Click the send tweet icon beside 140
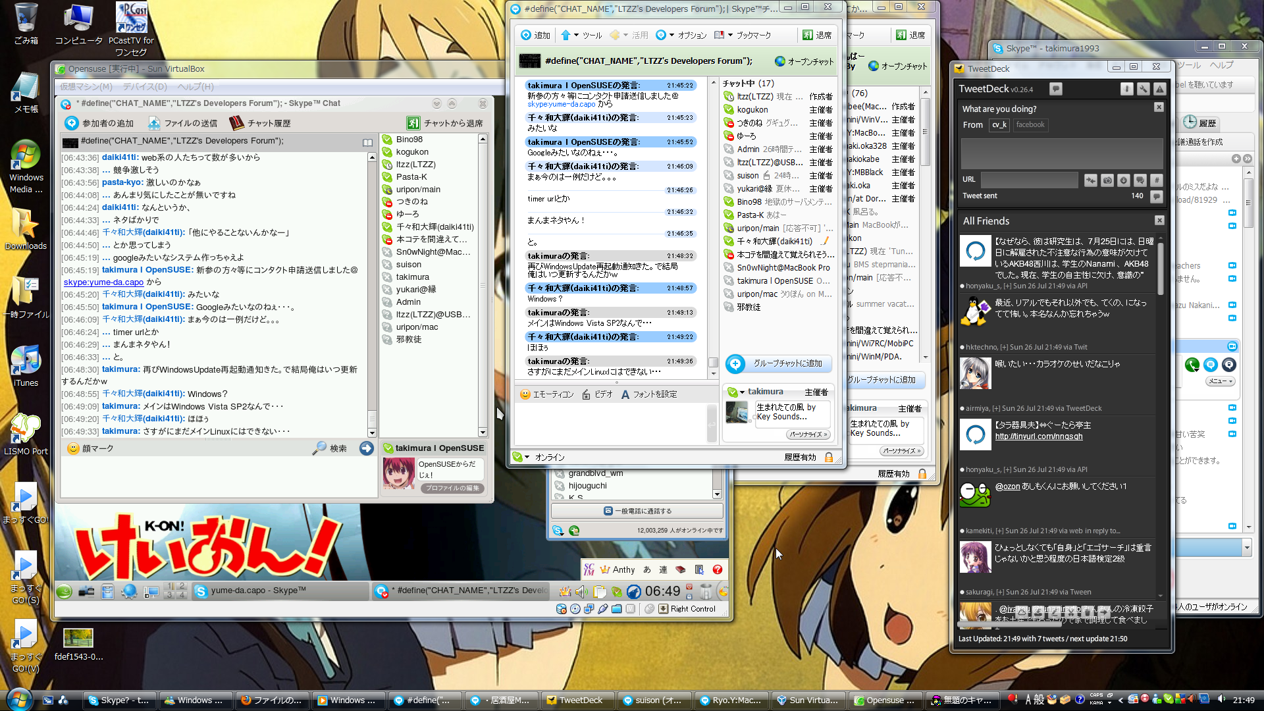Screen dimensions: 1264x711 pos(1156,196)
